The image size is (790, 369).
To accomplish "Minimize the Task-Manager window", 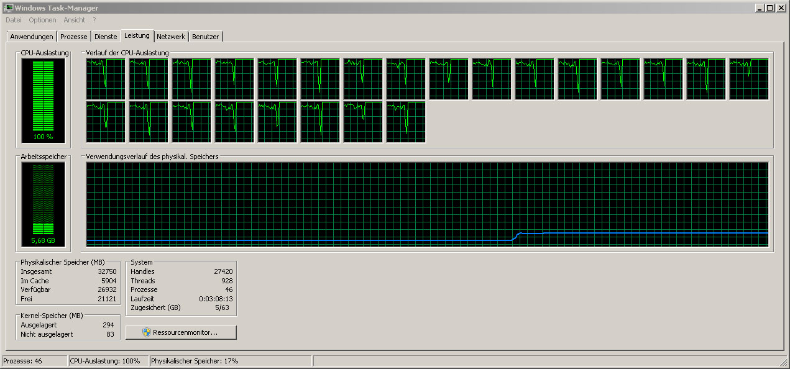I will (x=760, y=7).
